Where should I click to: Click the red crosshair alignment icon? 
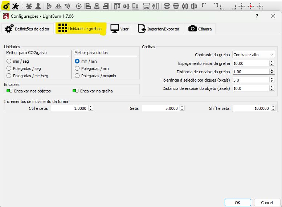(x=251, y=6)
